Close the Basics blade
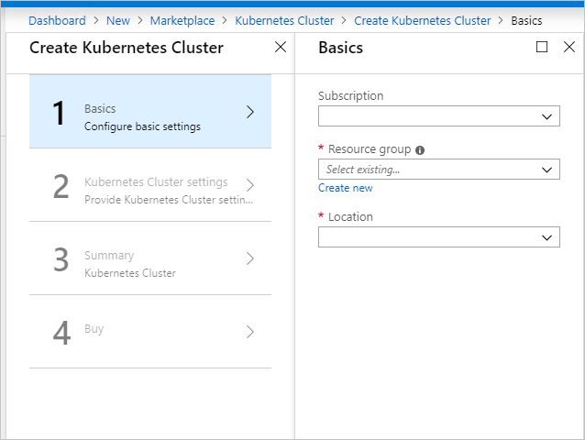The width and height of the screenshot is (585, 440). click(x=568, y=47)
